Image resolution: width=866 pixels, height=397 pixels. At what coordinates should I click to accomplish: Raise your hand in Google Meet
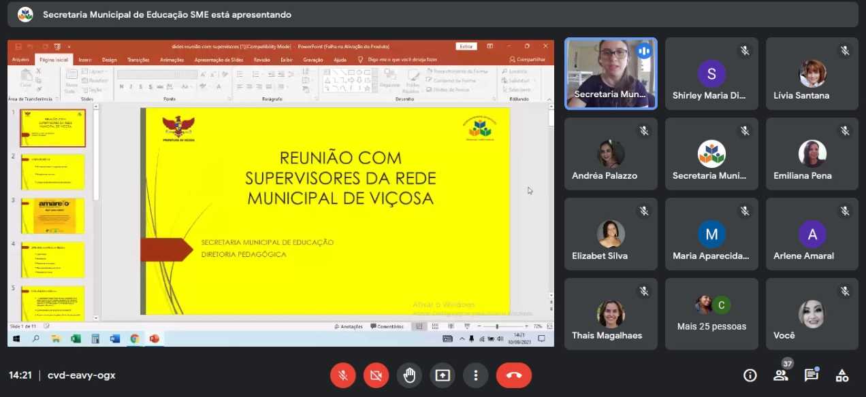[x=409, y=375]
